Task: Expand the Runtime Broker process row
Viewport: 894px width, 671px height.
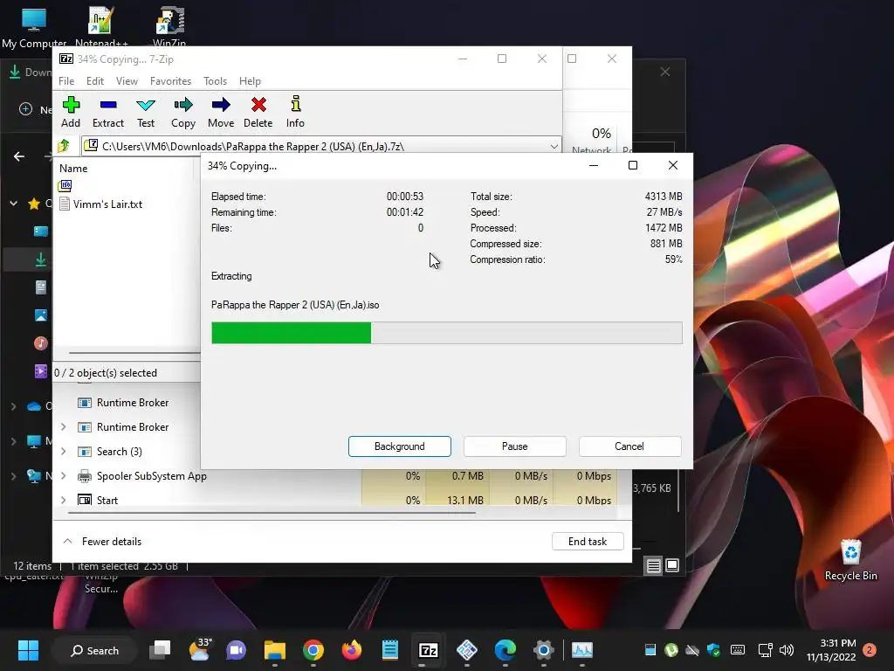Action: 63,426
